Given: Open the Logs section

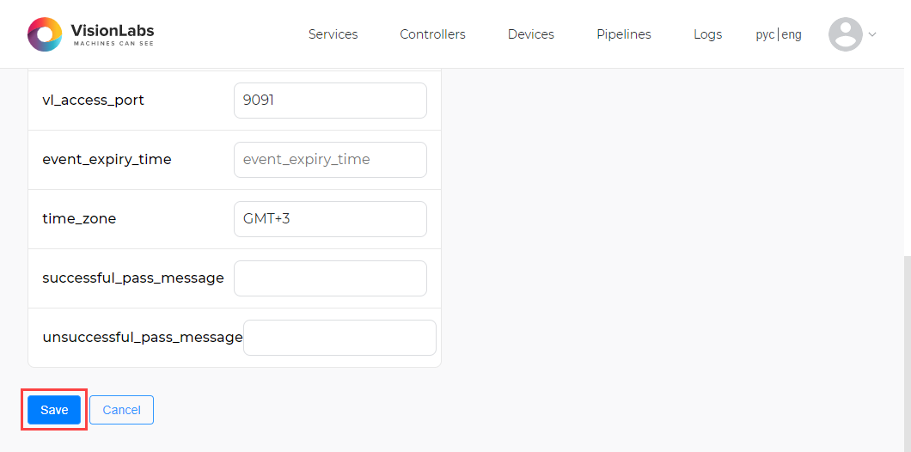Looking at the screenshot, I should coord(707,34).
